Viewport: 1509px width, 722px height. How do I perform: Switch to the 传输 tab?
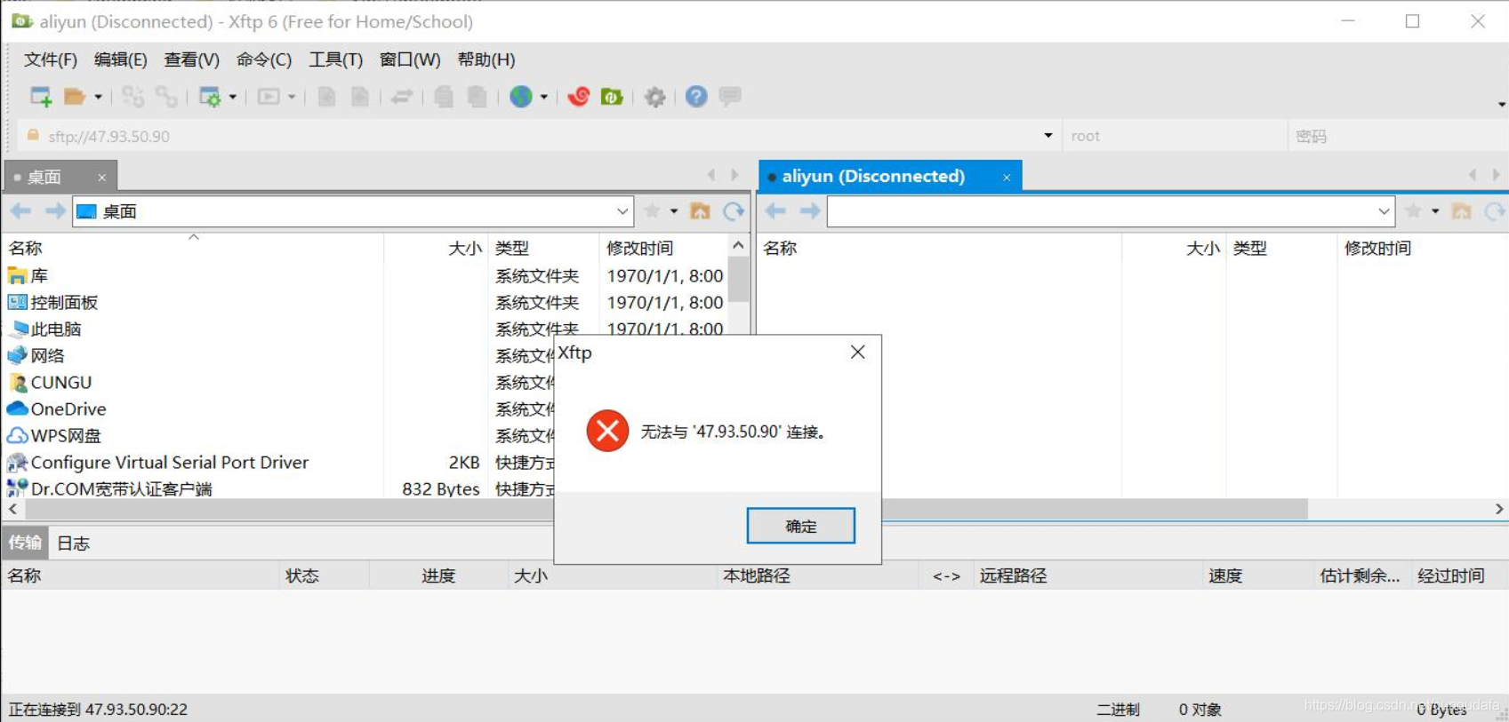(25, 543)
